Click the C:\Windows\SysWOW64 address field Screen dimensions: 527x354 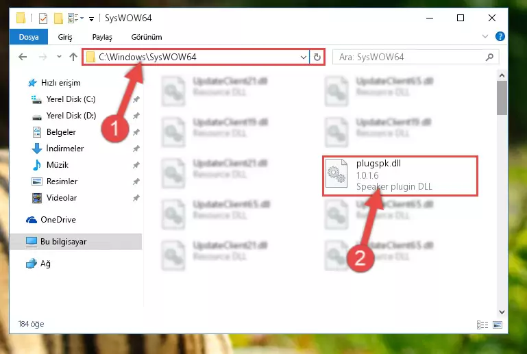click(197, 57)
